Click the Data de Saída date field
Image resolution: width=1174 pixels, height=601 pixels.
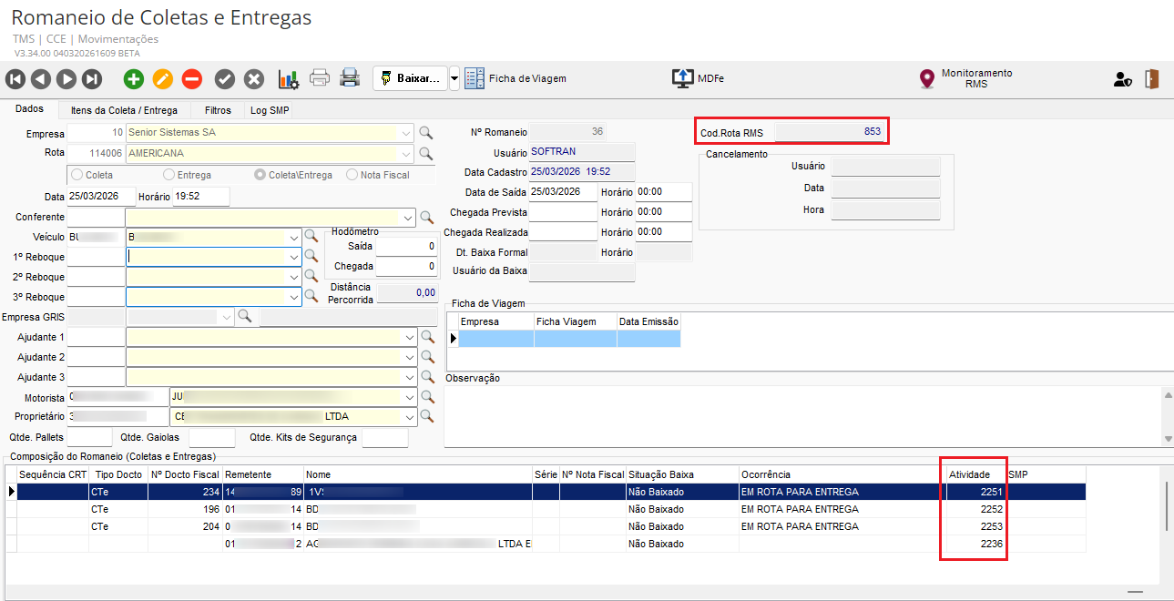click(x=563, y=192)
